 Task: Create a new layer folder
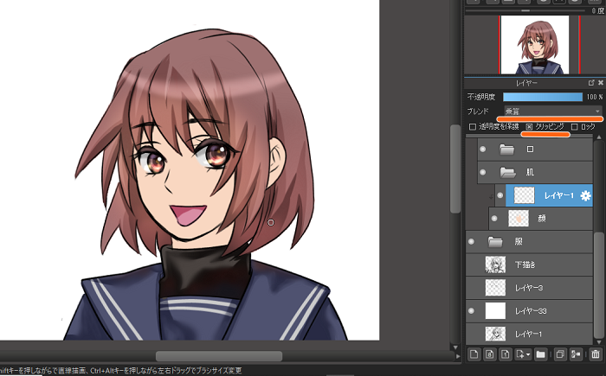(540, 354)
